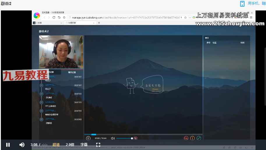Screen dimensions: 266x150
Task: Reload the page in the browser
Action: pyautogui.click(x=54, y=17)
